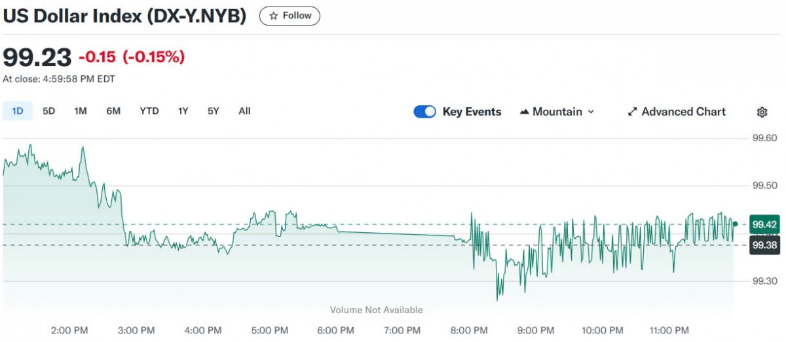Viewport: 786px width, 342px height.
Task: Select the 1Y time range
Action: coord(183,111)
